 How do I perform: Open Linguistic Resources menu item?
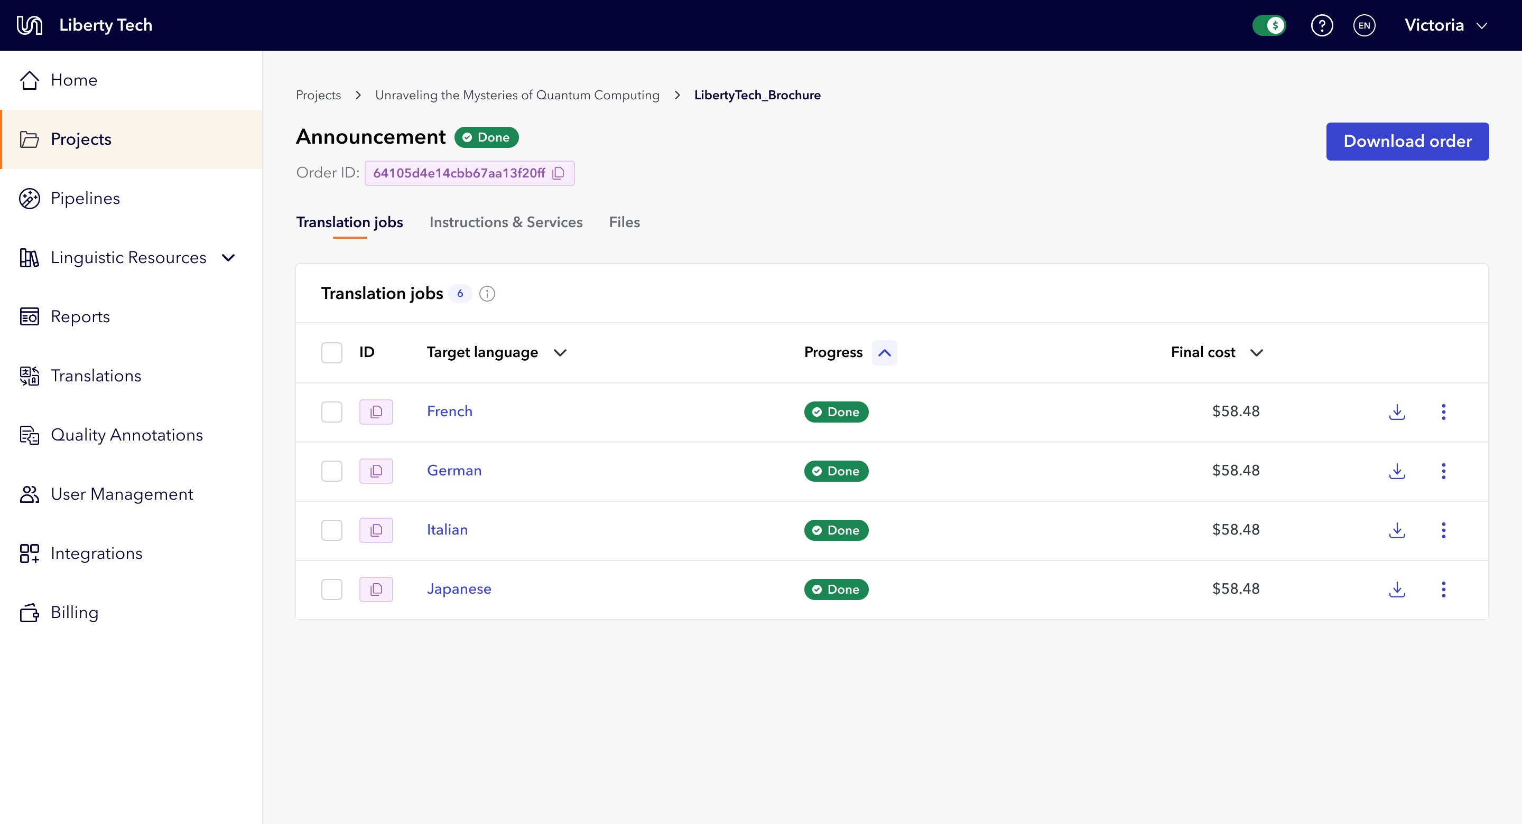[131, 258]
